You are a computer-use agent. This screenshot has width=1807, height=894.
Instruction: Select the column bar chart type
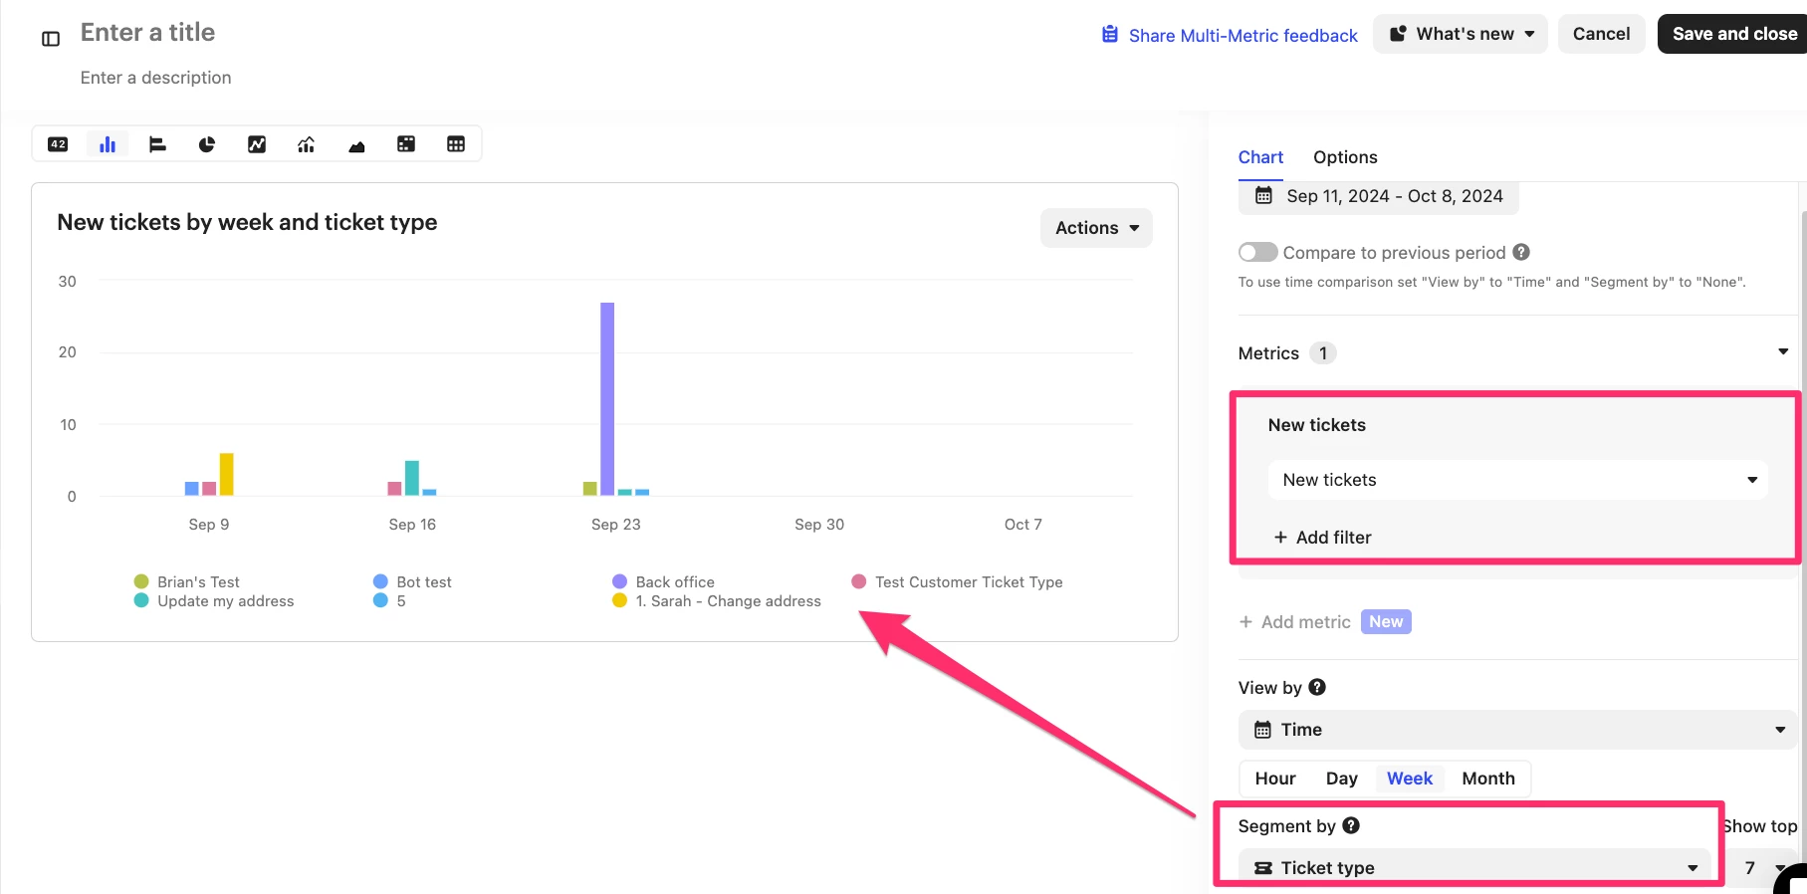(108, 144)
